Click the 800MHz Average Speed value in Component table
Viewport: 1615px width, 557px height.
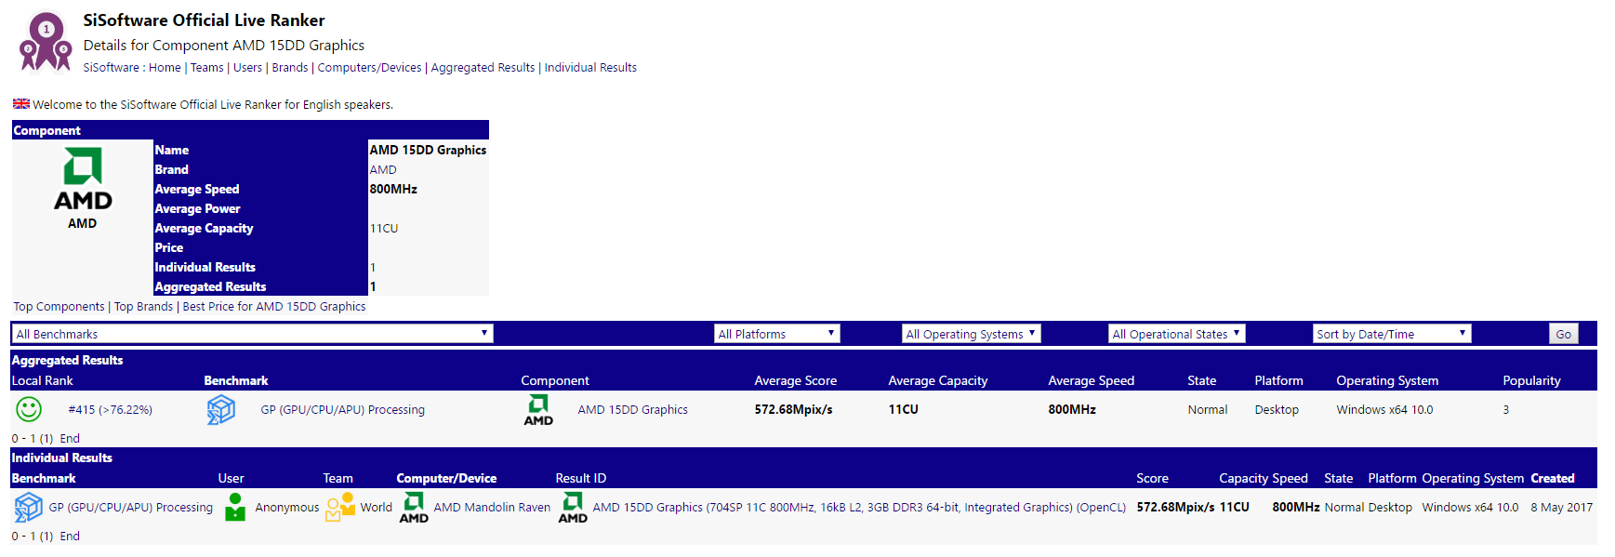point(393,189)
